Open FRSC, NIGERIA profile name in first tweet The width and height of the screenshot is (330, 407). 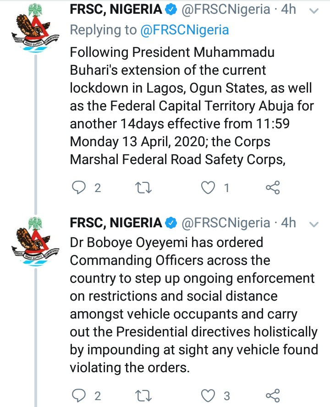tap(116, 9)
